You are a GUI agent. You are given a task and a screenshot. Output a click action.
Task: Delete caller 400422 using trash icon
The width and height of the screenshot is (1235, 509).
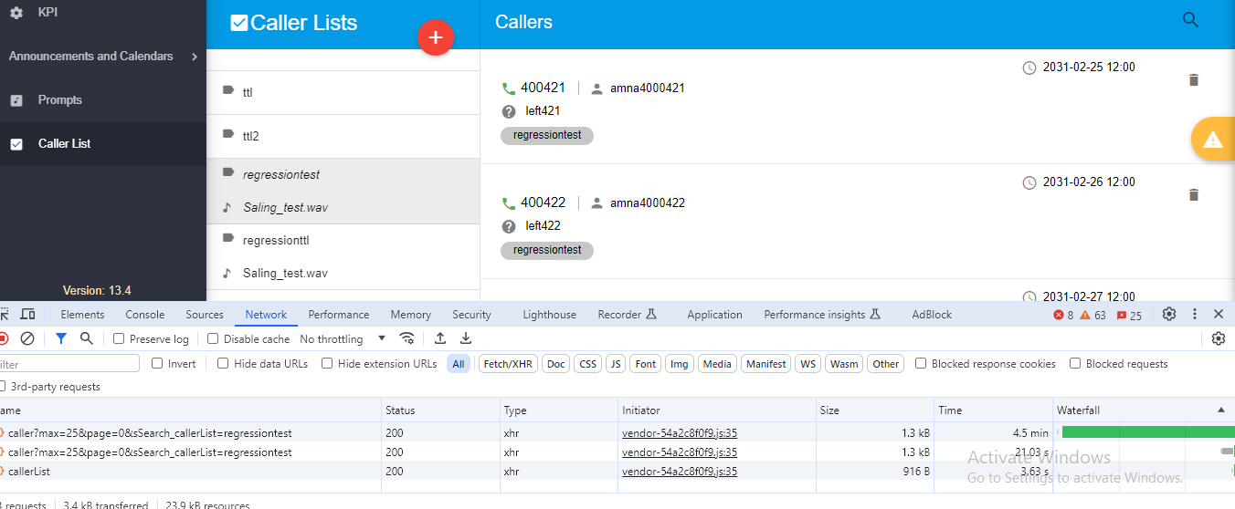click(1193, 195)
